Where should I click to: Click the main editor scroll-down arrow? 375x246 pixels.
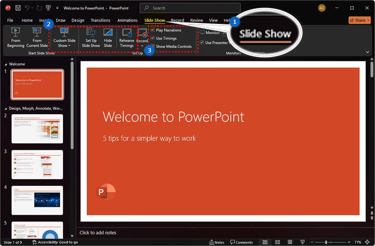372,208
